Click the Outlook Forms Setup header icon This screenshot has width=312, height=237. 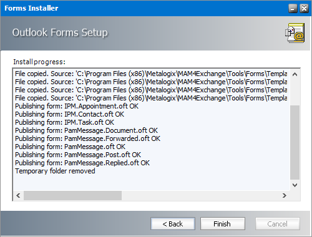coord(295,33)
